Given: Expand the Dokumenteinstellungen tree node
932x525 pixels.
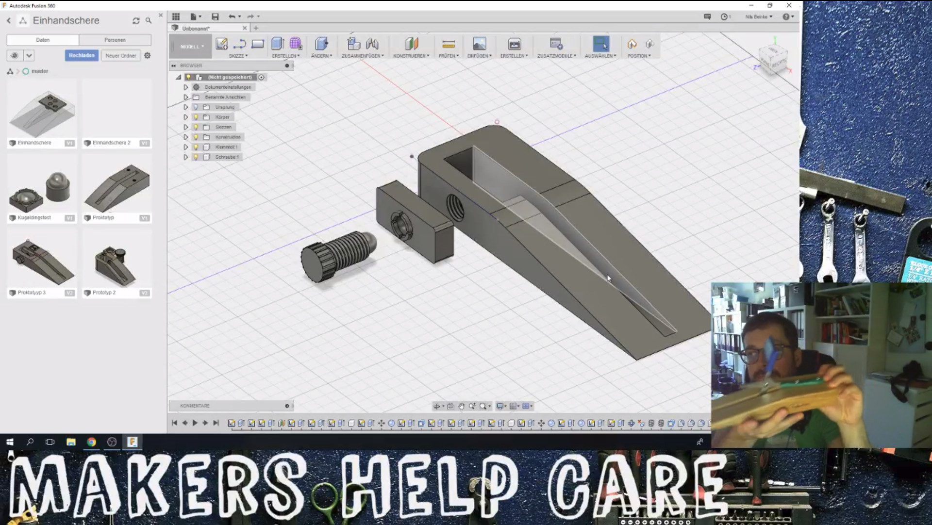Looking at the screenshot, I should (185, 87).
